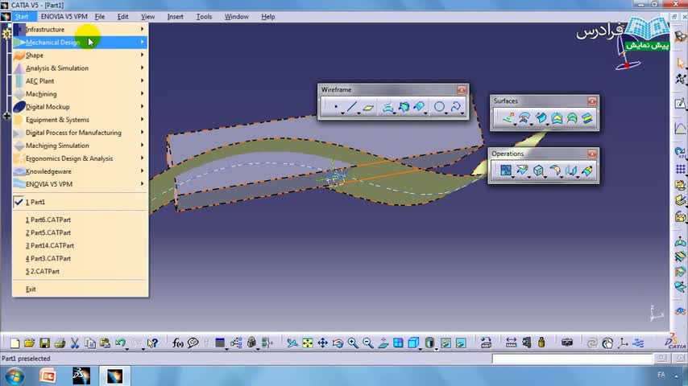Click the FA language indicator in tray
The height and width of the screenshot is (386, 688).
[661, 375]
